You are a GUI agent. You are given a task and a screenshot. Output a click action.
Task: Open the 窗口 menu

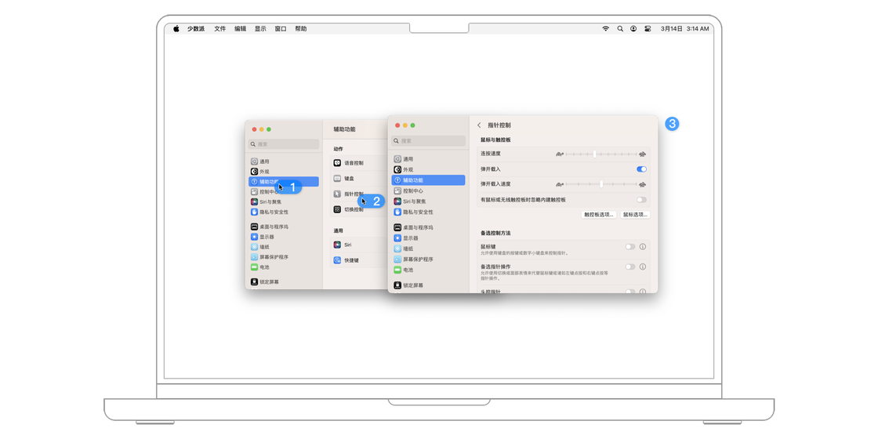click(281, 28)
